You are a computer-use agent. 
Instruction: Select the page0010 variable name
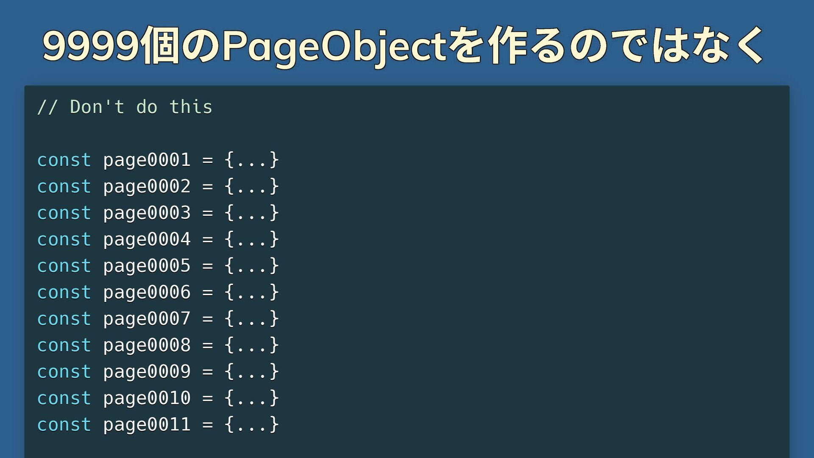pos(147,399)
